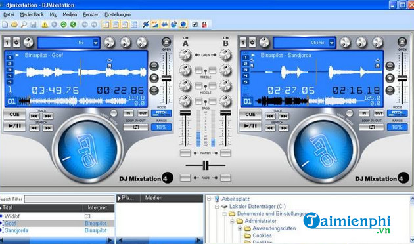414x244 pixels.
Task: Click the Search Filter input field
Action: pyautogui.click(x=70, y=199)
